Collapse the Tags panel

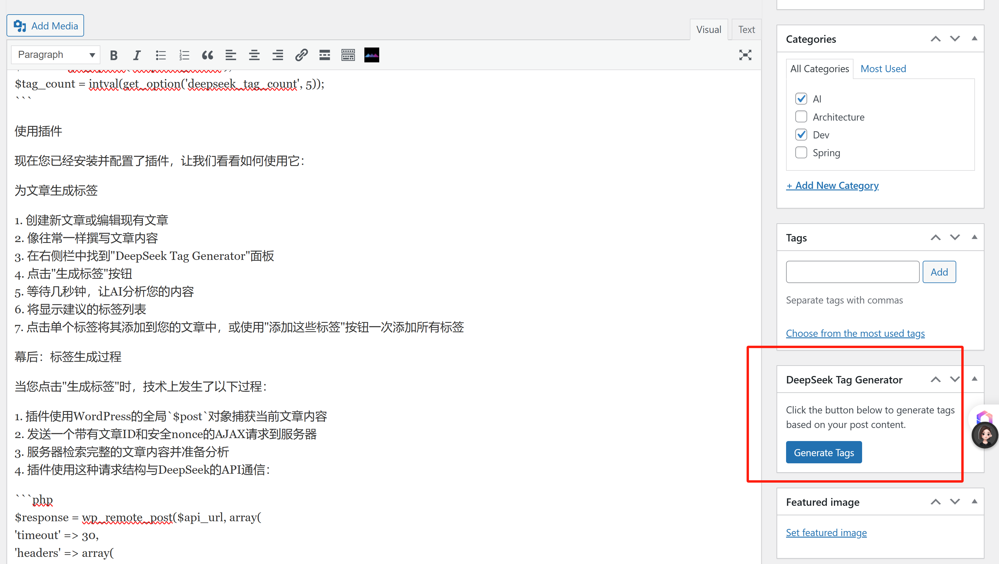(x=975, y=237)
